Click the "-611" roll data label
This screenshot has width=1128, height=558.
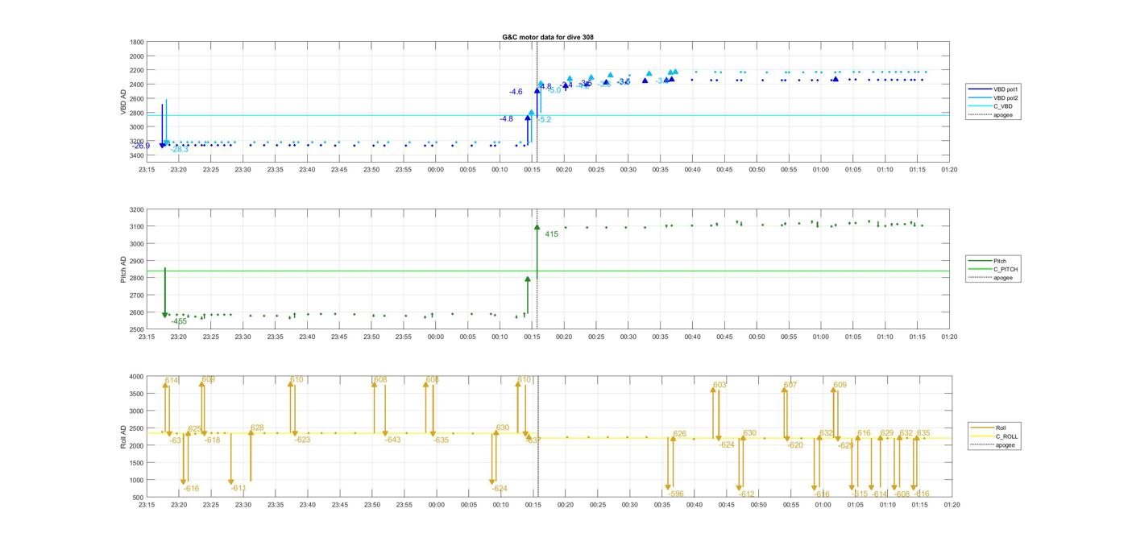pos(238,489)
